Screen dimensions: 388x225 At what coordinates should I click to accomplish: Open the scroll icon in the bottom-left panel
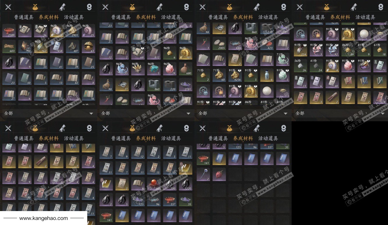tap(62, 128)
